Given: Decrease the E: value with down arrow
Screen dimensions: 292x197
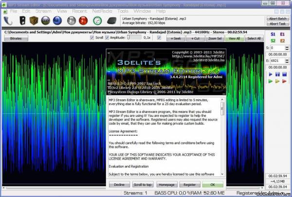Looking at the screenshot, I should pyautogui.click(x=287, y=62).
